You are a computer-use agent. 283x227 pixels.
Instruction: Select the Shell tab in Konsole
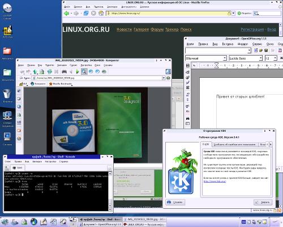[x=18, y=168]
